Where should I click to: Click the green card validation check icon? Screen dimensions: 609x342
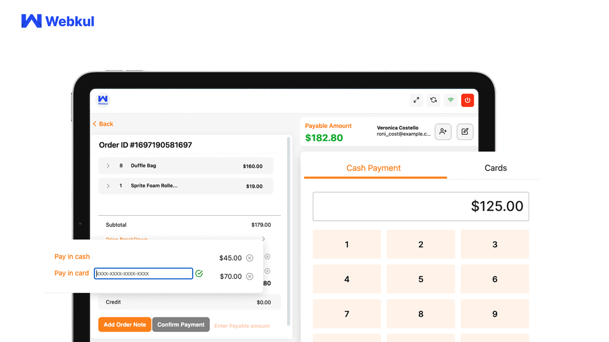(x=199, y=273)
